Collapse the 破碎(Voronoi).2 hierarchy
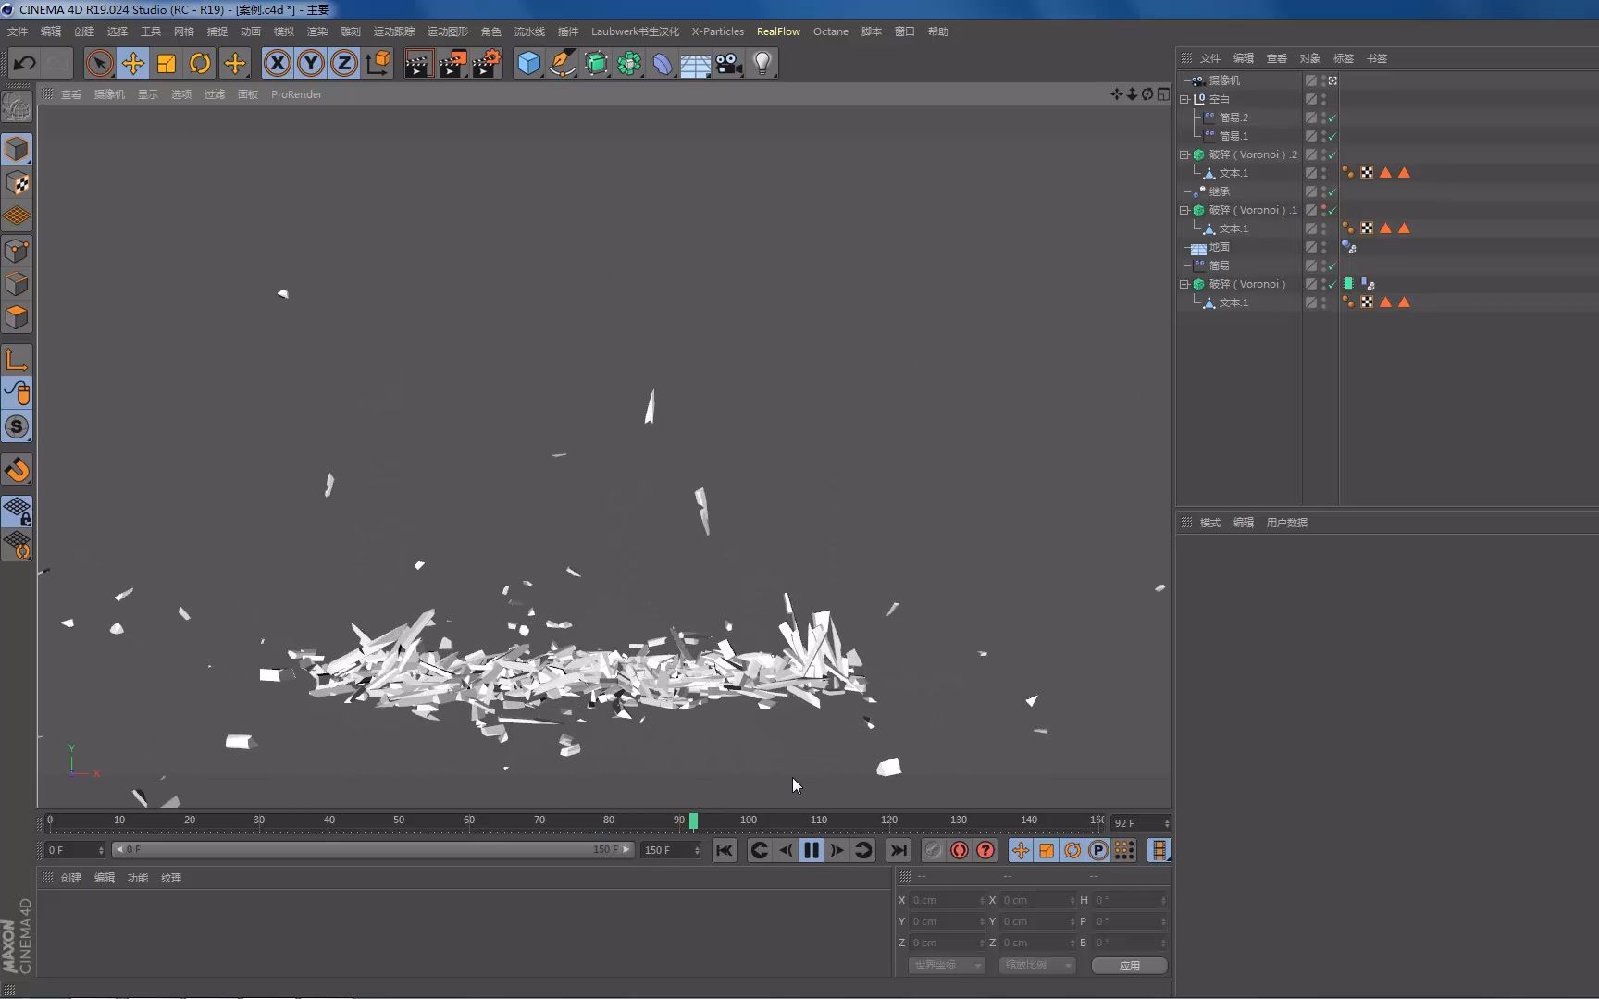Viewport: 1599px width, 999px height. pos(1185,154)
